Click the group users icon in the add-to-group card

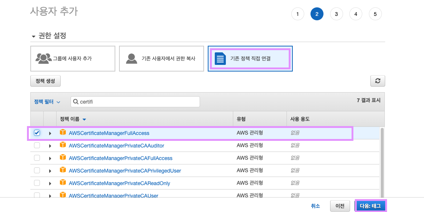pos(44,58)
